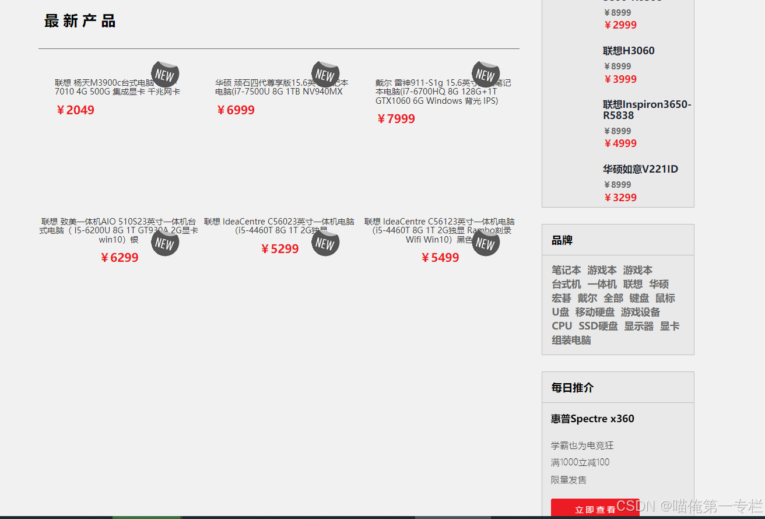Click NEW badge on 戴尔 雷神911-S1g laptop
The image size is (765, 519).
[486, 74]
